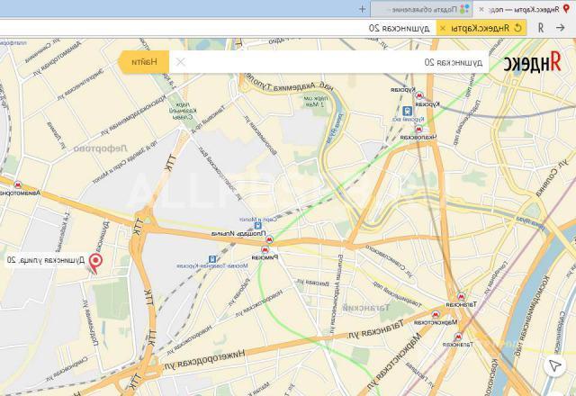
Task: Click the Рабочая ул. label
Action: (238, 292)
